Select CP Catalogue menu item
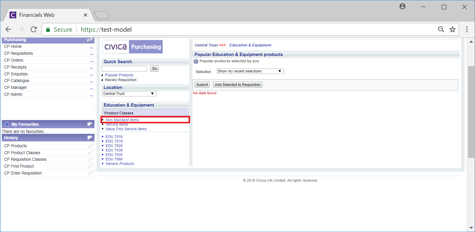Screen dimensions: 475x232 17,81
